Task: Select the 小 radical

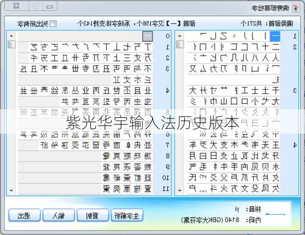Action: click(255, 101)
